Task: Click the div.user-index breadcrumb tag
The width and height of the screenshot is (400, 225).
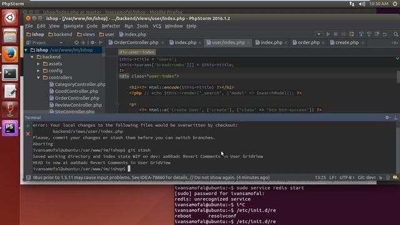Action: (137, 52)
